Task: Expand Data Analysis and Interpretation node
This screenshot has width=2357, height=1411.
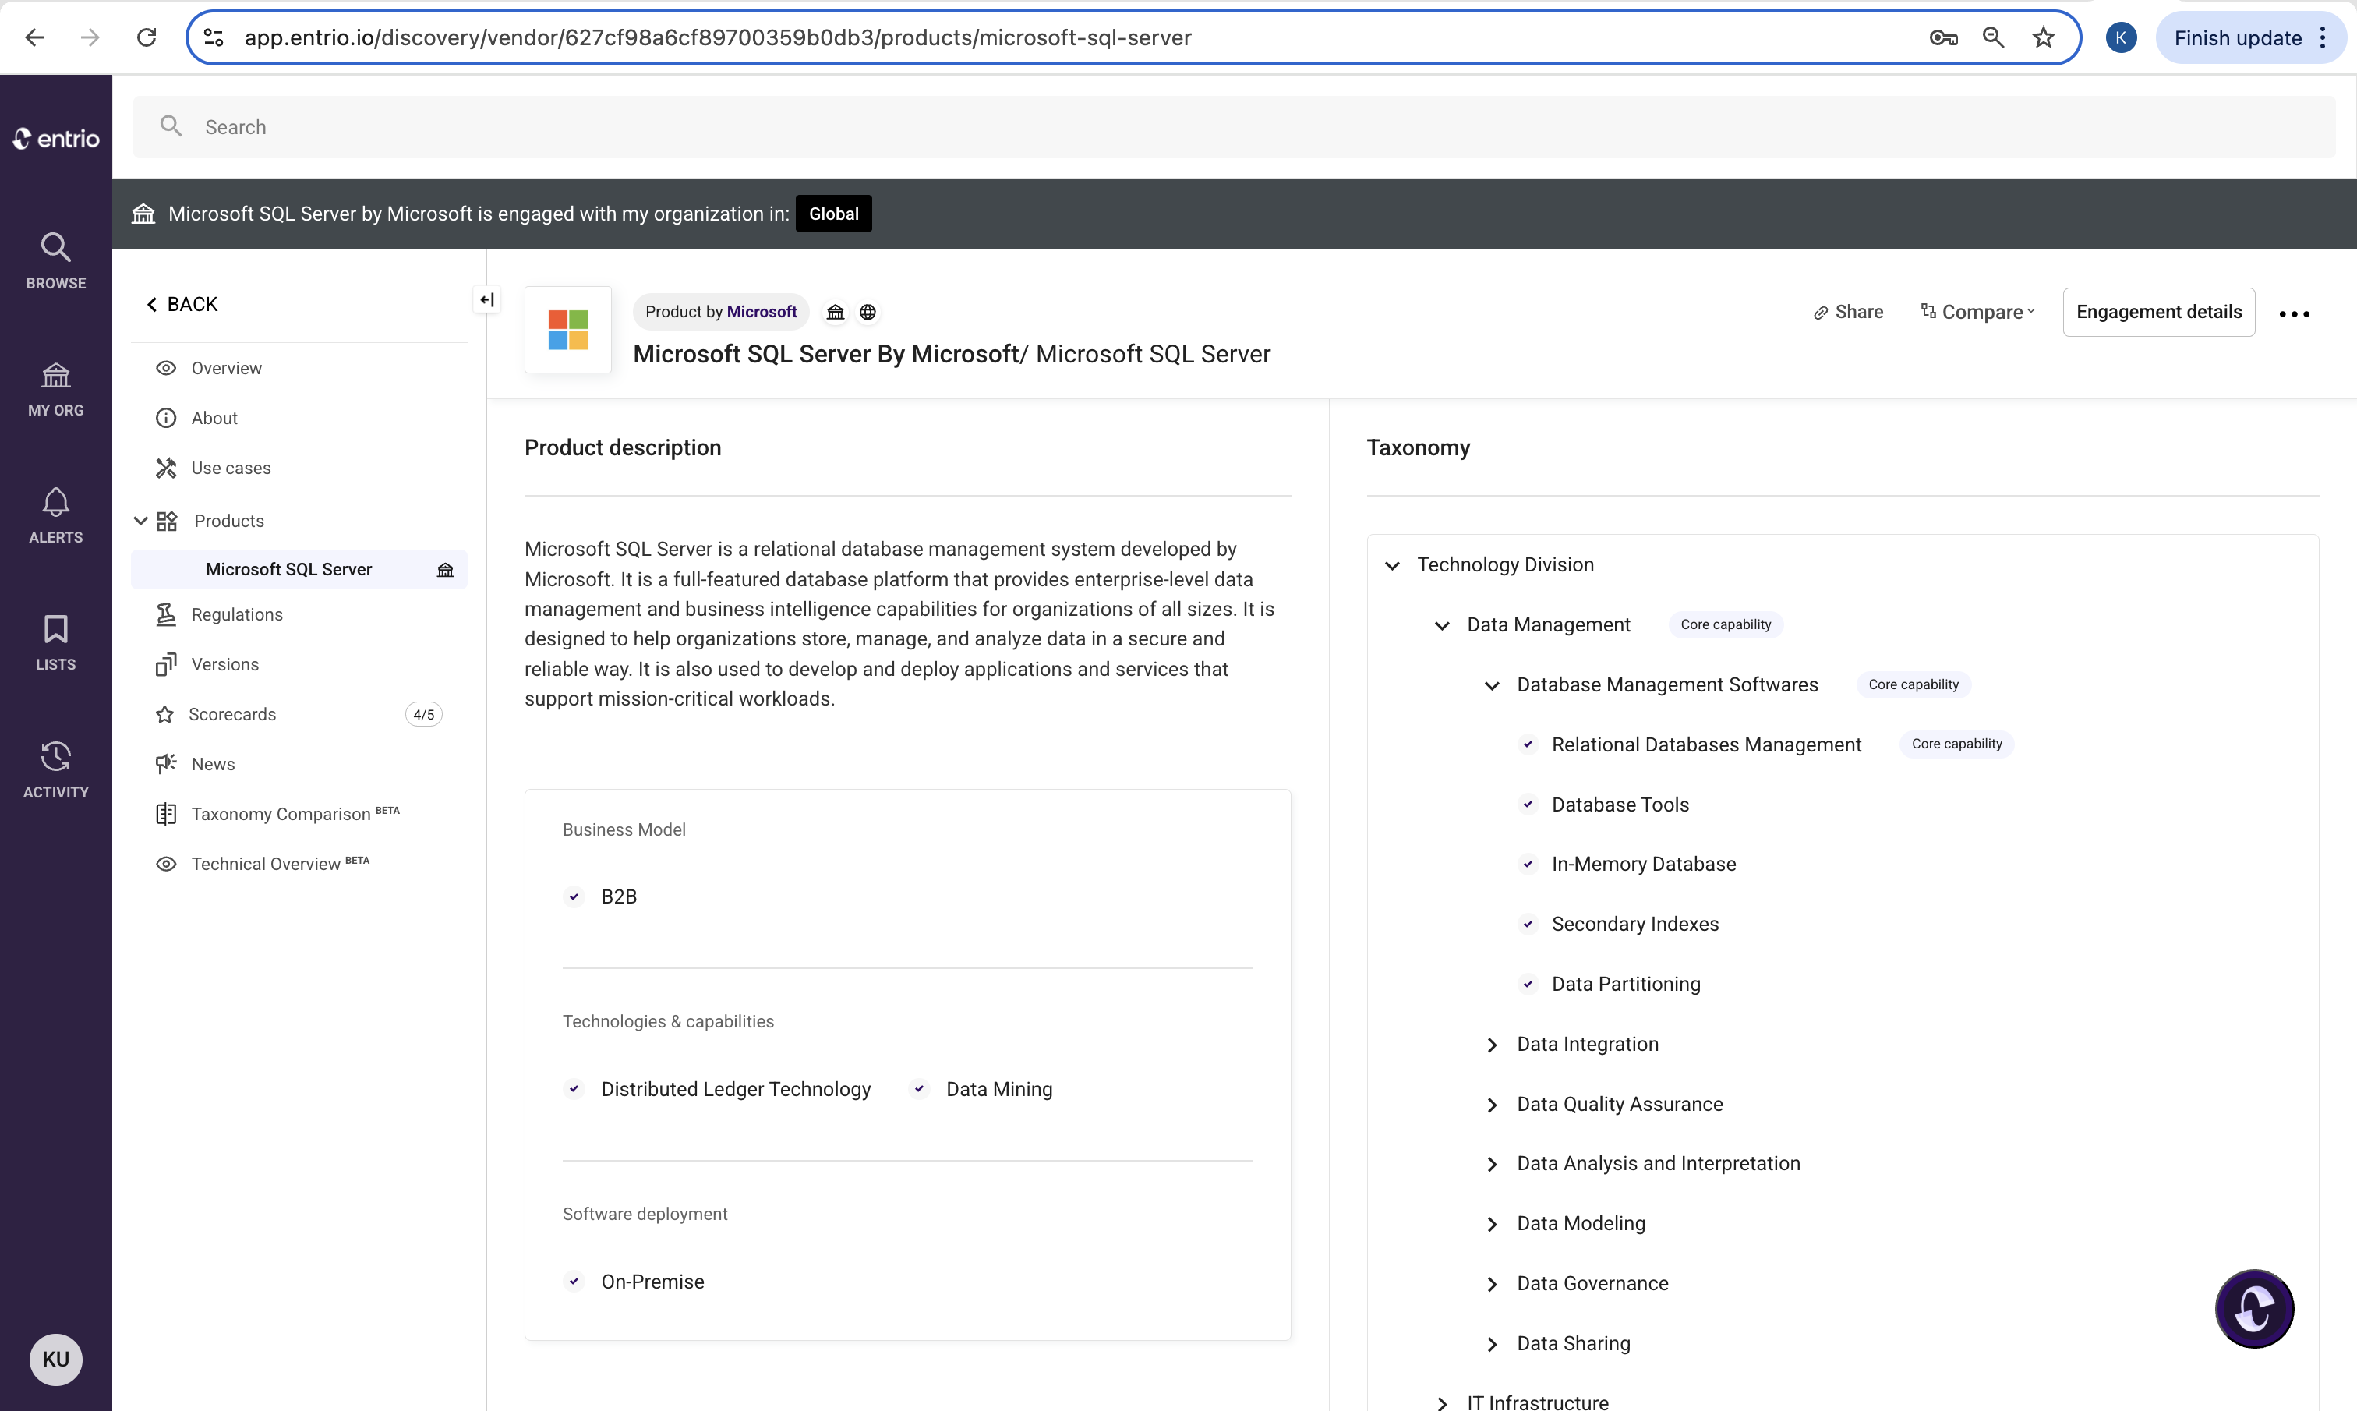Action: 1492,1165
